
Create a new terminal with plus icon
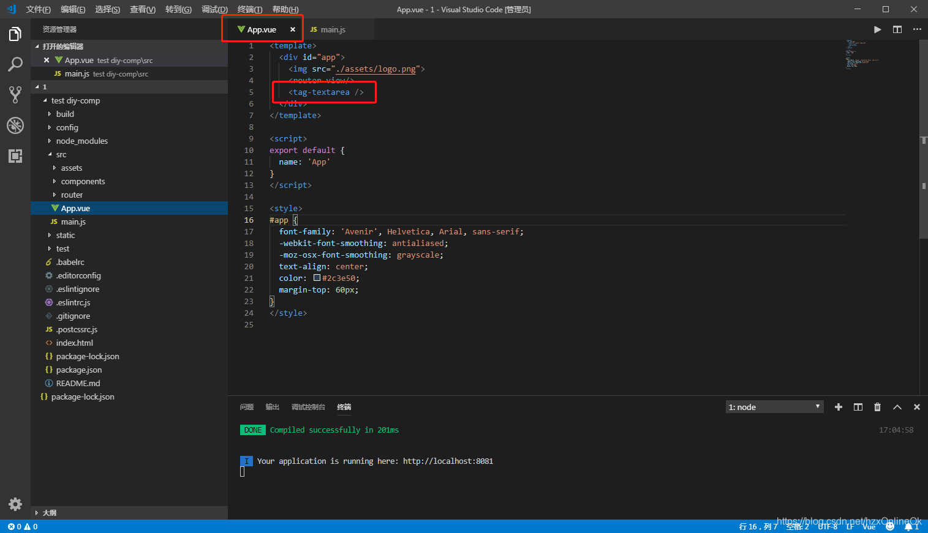[x=839, y=407]
